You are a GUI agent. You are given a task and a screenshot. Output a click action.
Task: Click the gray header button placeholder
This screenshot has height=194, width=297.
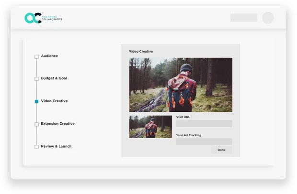[x=243, y=18]
